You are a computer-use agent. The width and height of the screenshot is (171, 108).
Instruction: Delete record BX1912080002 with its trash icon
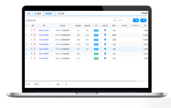(35, 44)
